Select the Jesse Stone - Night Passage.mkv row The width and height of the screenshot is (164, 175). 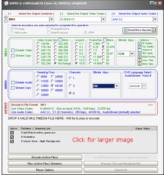[83, 141]
